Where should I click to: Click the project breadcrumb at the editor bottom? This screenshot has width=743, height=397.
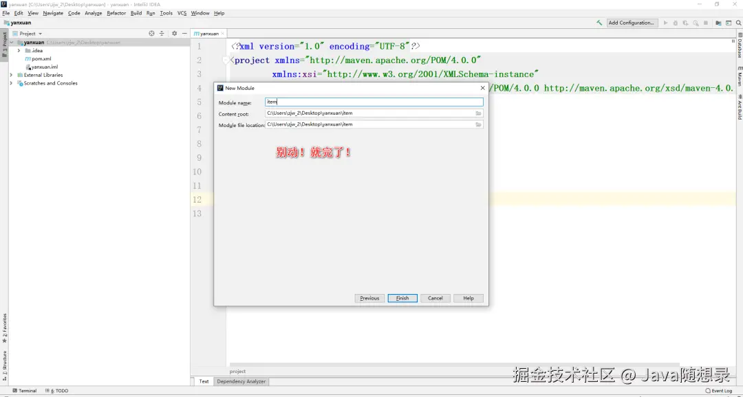(x=238, y=372)
